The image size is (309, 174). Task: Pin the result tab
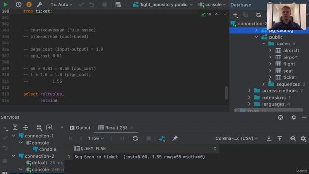point(175,138)
